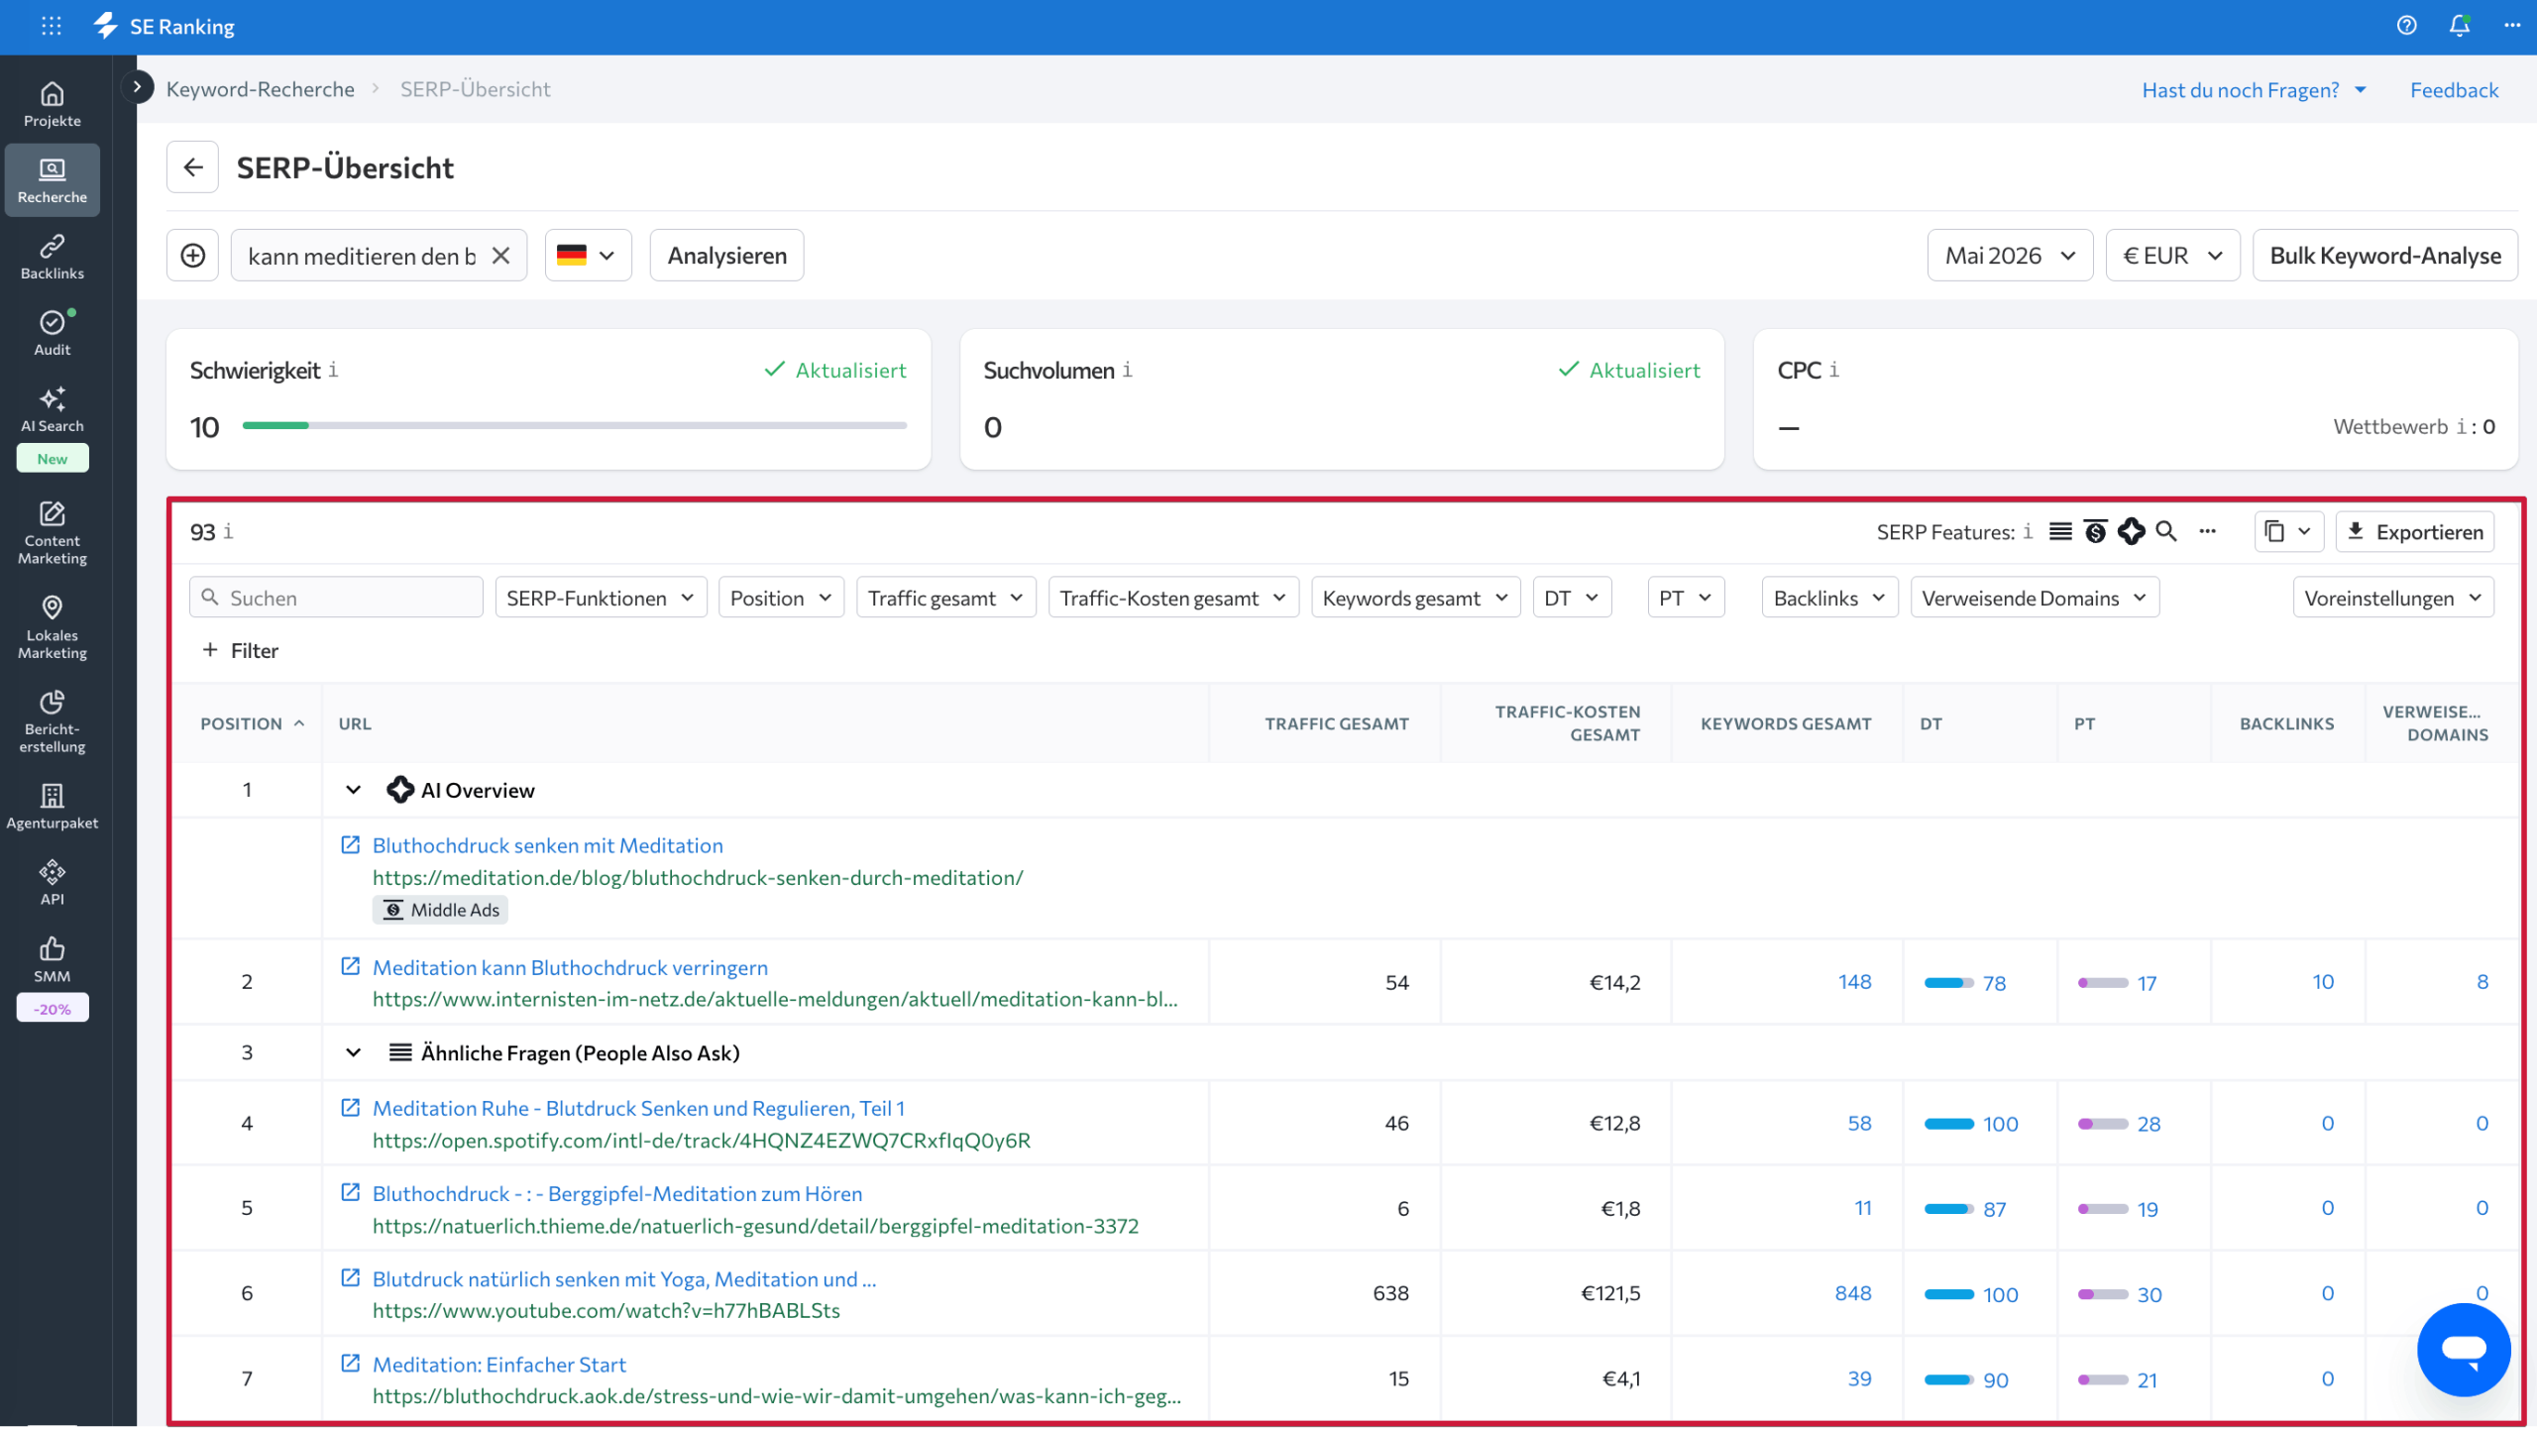Open Traffic-Kosten gesamt filter dropdown
This screenshot has height=1429, width=2537.
(1173, 598)
